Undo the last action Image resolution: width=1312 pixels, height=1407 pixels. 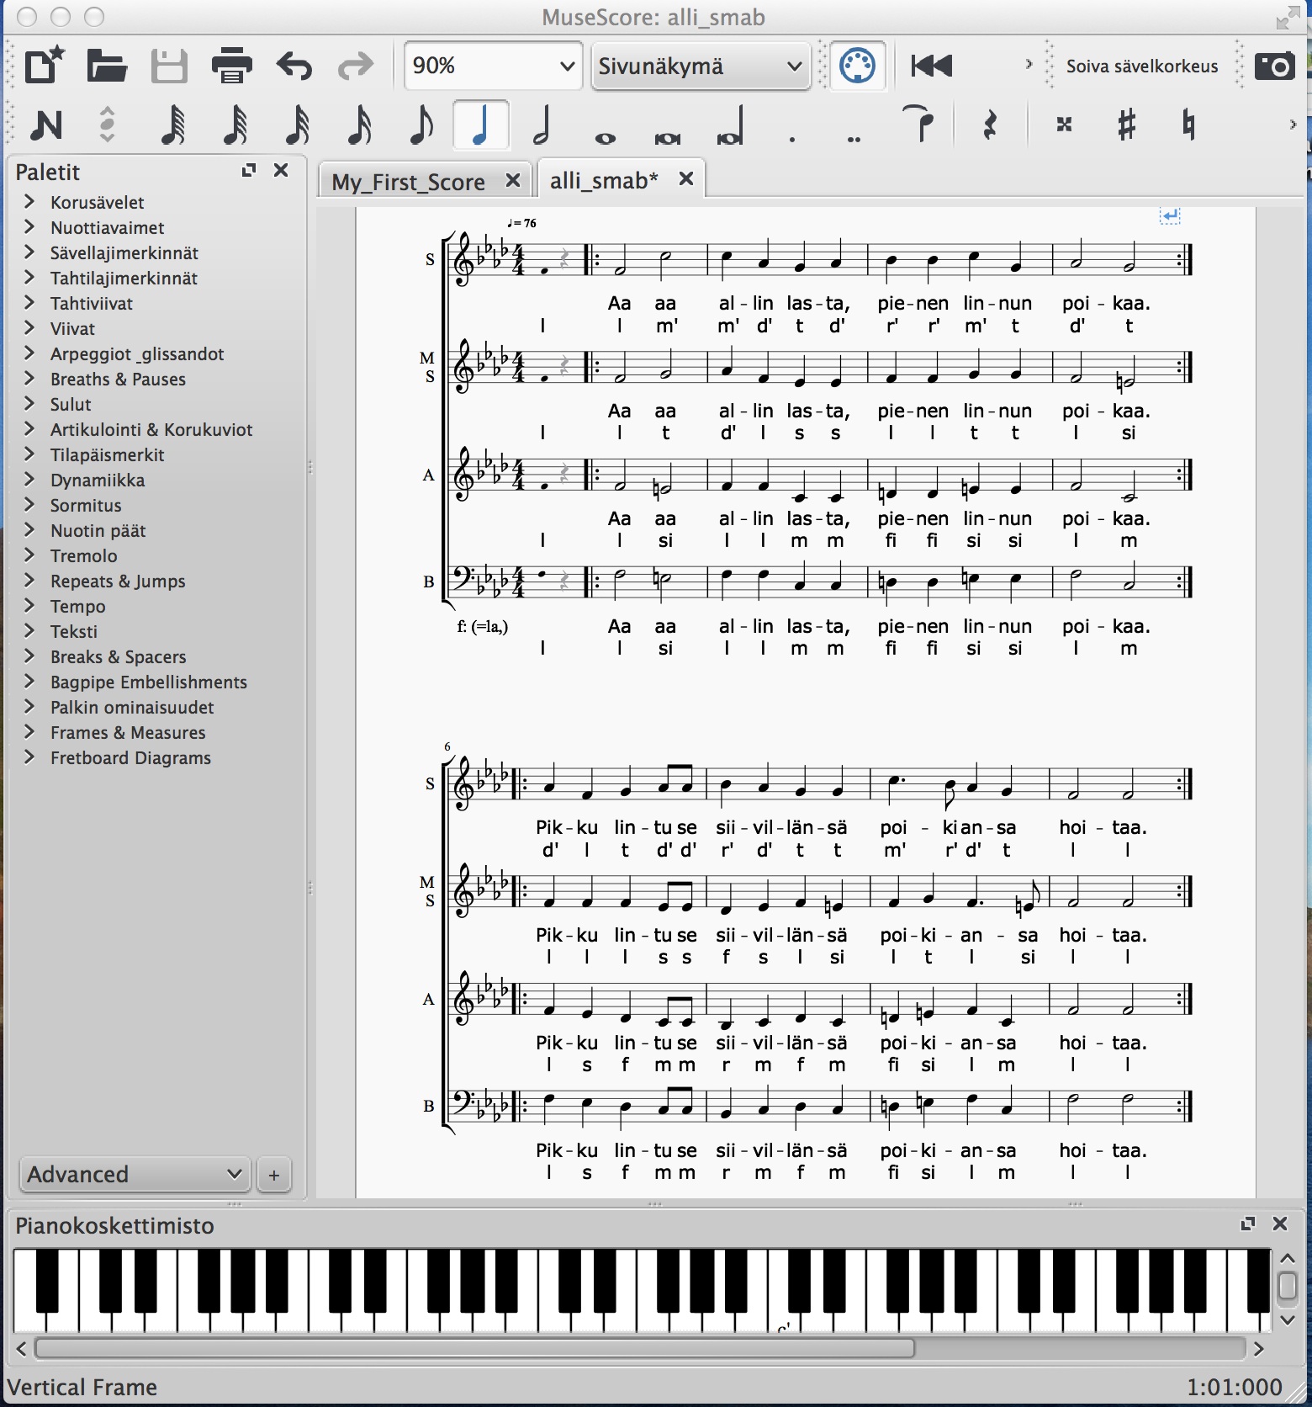(294, 66)
